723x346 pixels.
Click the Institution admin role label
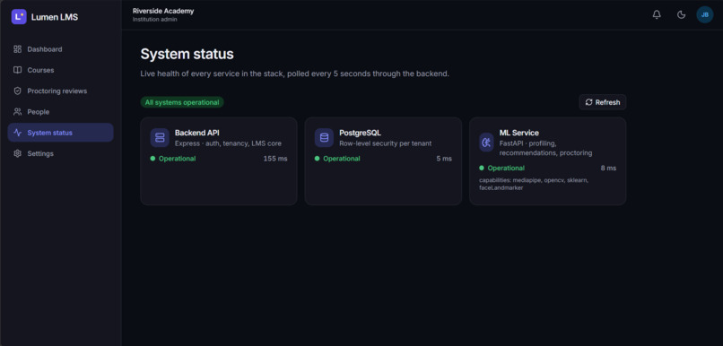(x=154, y=20)
